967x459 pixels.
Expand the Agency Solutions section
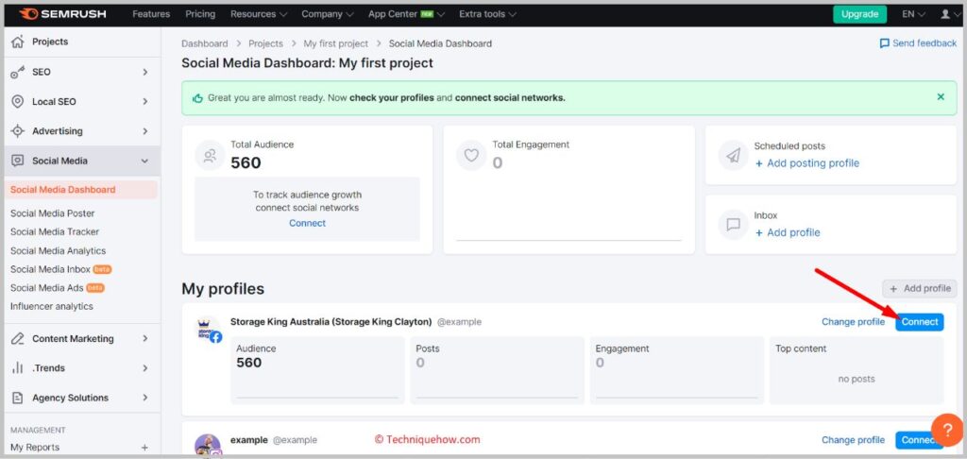coord(145,398)
